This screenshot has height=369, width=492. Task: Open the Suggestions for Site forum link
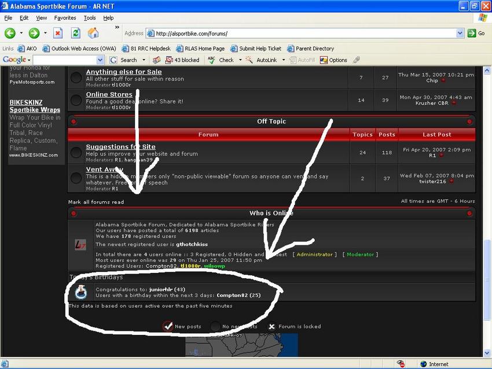point(120,147)
